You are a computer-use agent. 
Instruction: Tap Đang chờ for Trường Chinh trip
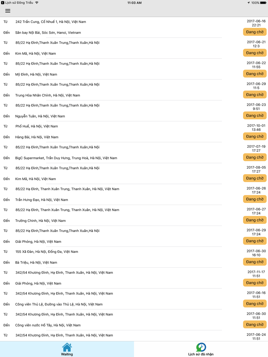(x=255, y=220)
